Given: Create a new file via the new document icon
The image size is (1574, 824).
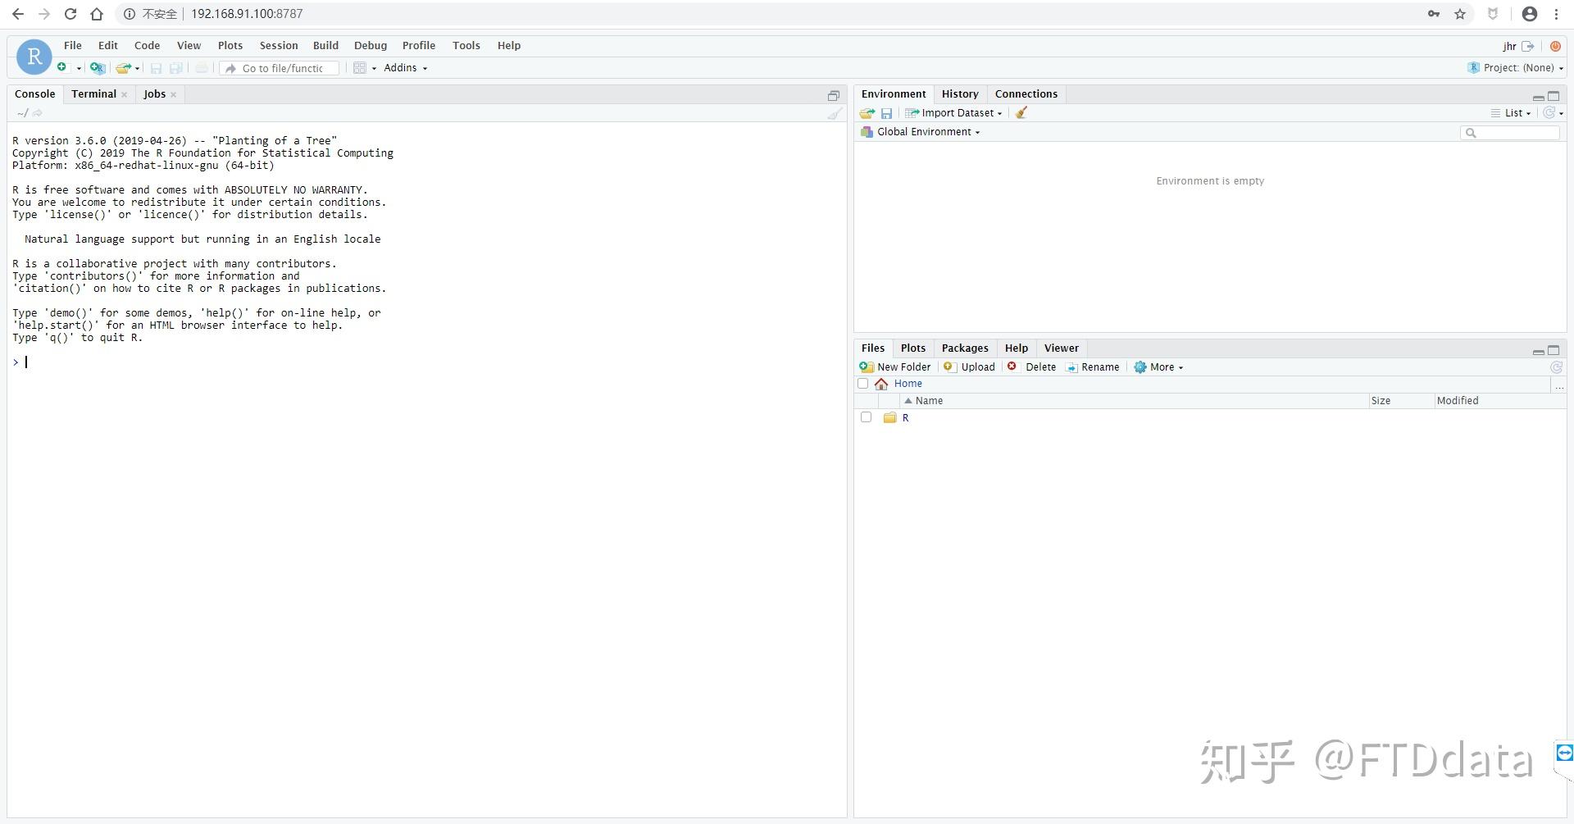Looking at the screenshot, I should [x=62, y=67].
